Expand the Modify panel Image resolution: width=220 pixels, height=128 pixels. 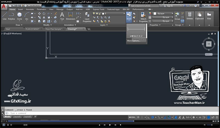click(47, 25)
